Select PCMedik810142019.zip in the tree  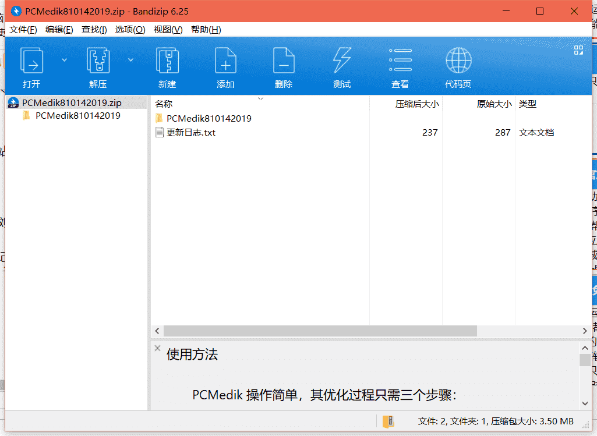click(x=72, y=102)
